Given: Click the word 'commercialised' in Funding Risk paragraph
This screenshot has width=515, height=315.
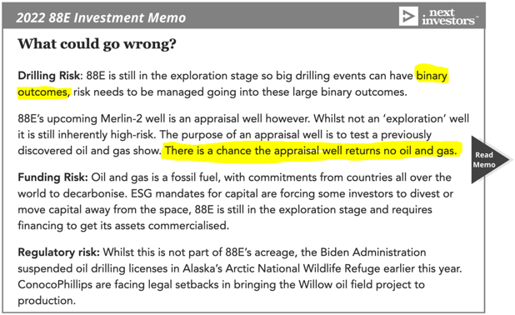Looking at the screenshot, I should pyautogui.click(x=187, y=226).
